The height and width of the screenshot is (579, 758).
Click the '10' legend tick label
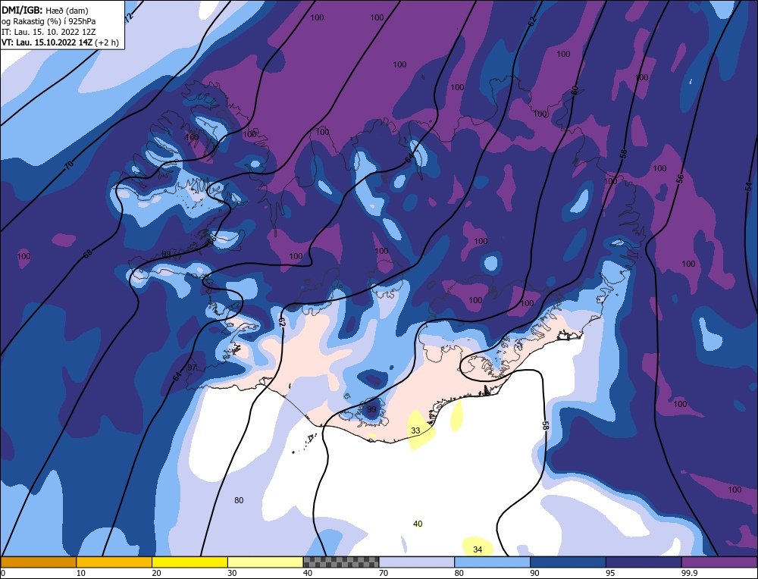click(81, 574)
